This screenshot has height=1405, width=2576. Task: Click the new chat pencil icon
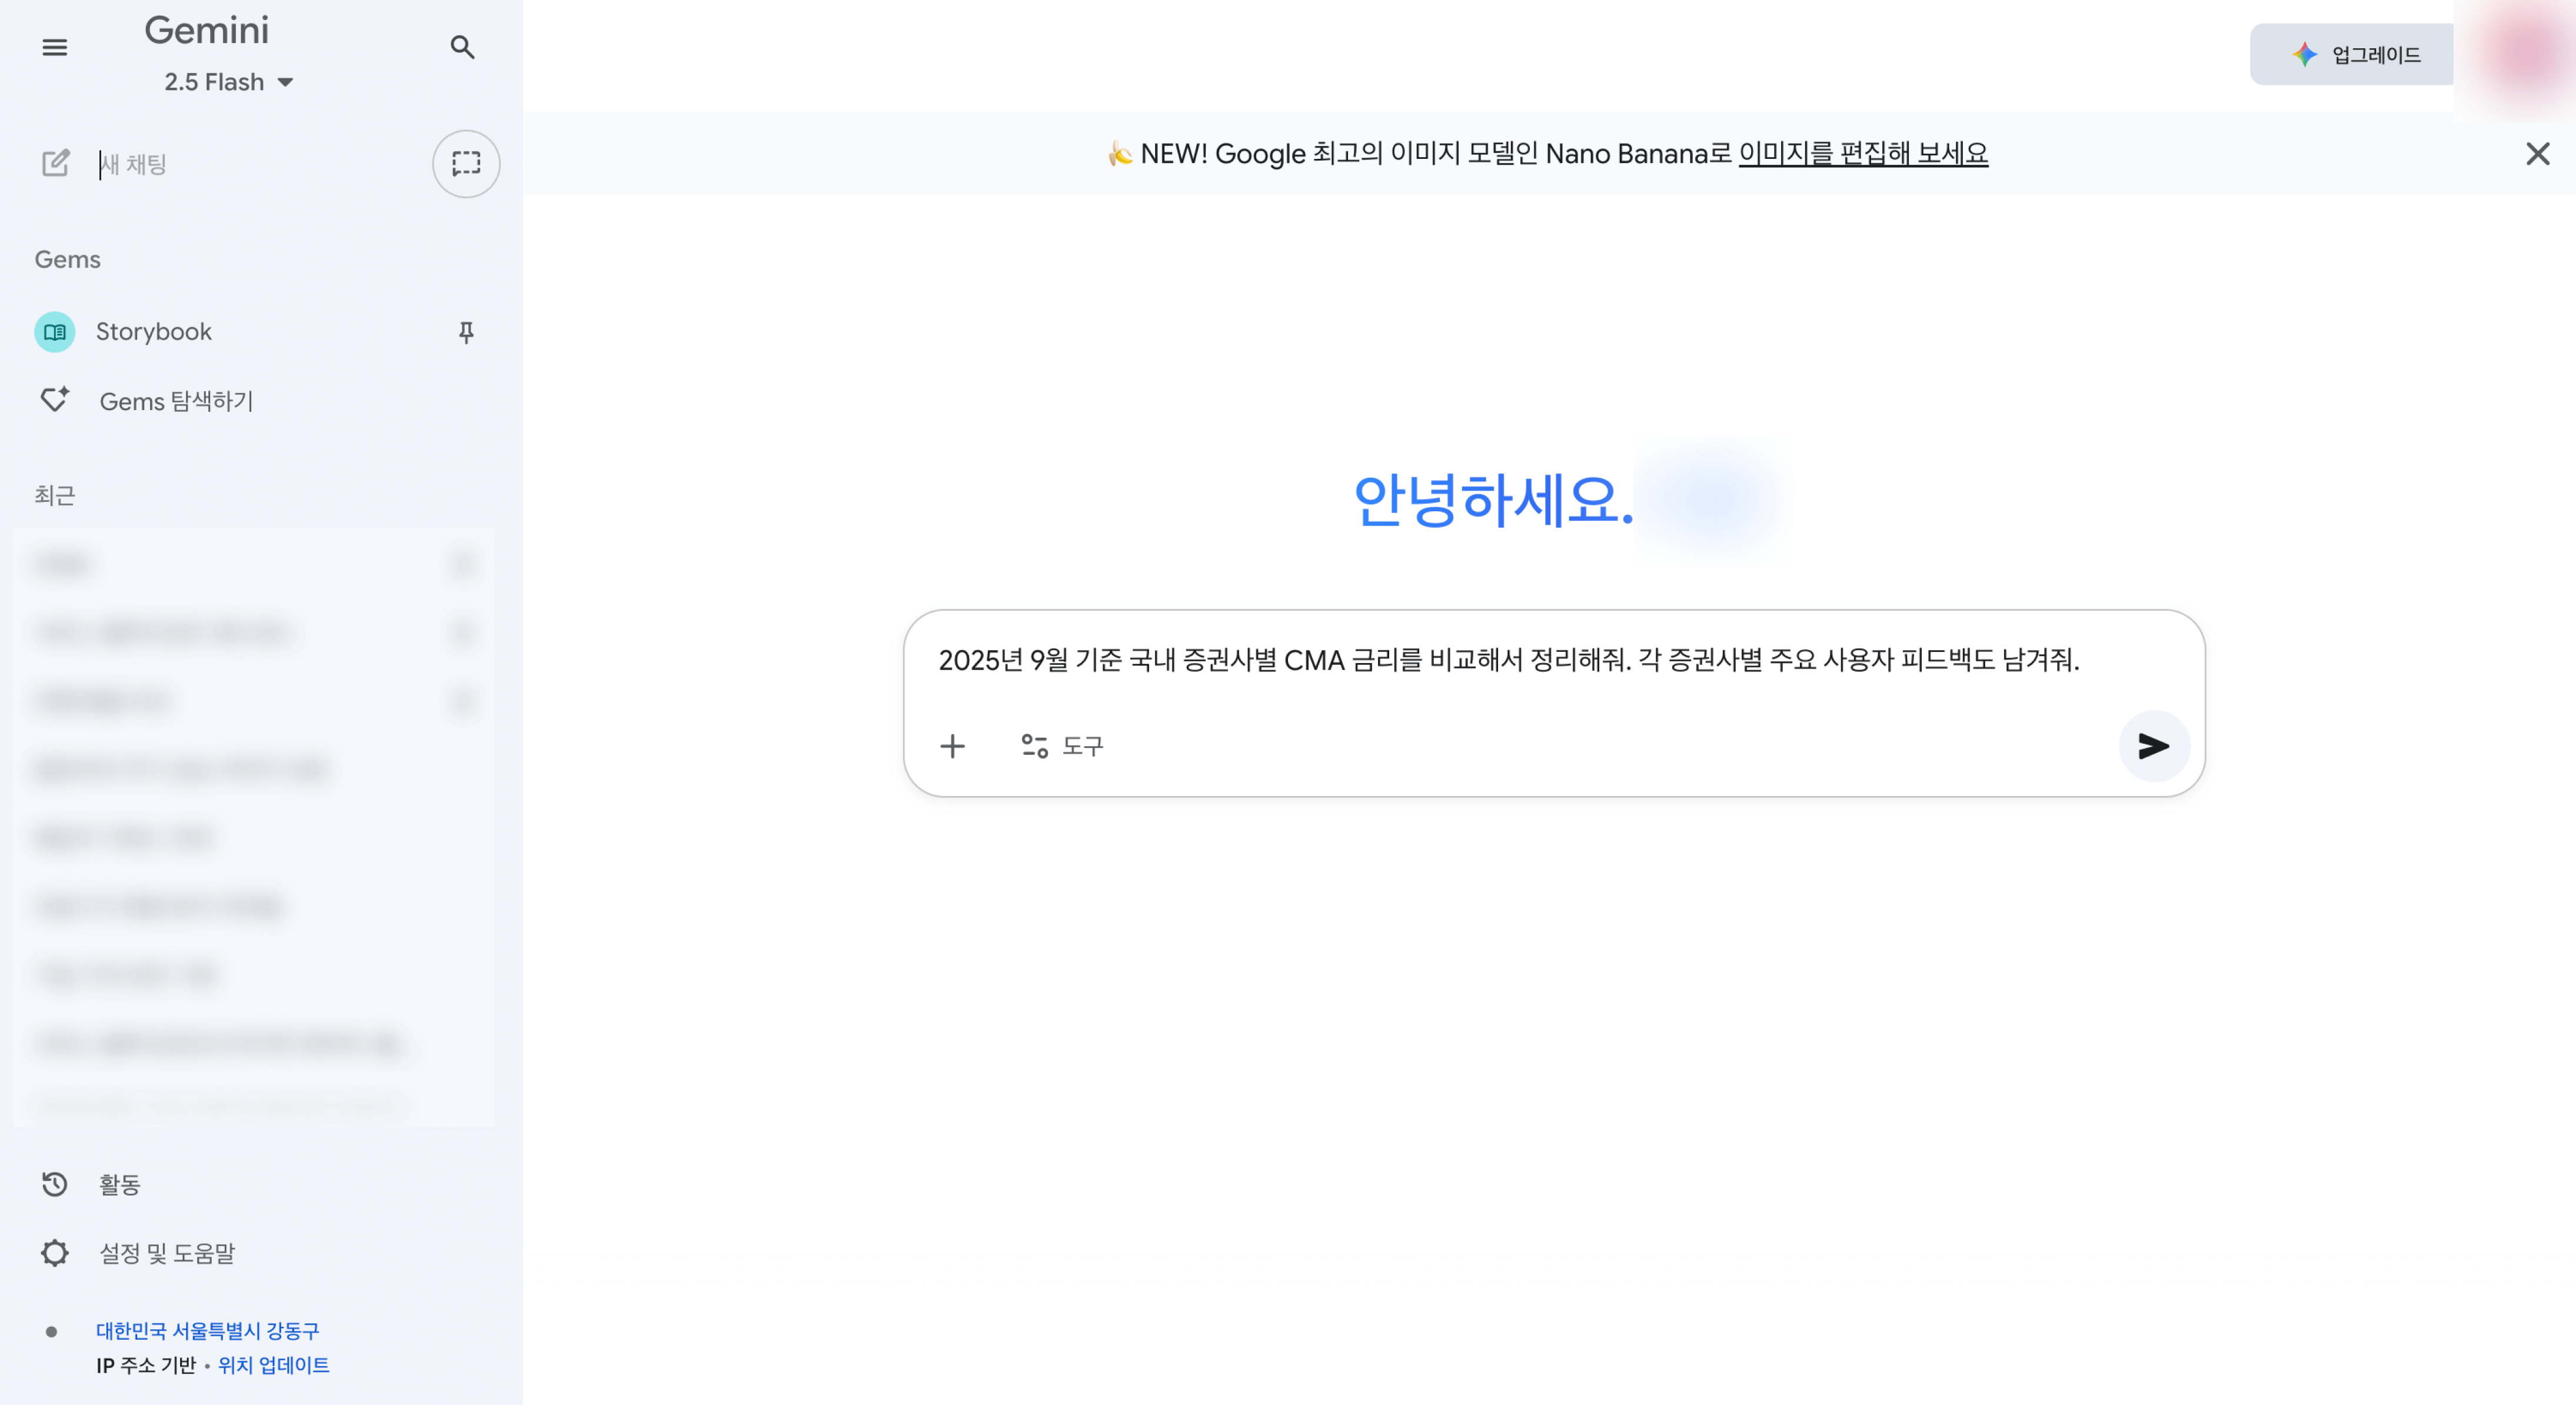pyautogui.click(x=56, y=163)
